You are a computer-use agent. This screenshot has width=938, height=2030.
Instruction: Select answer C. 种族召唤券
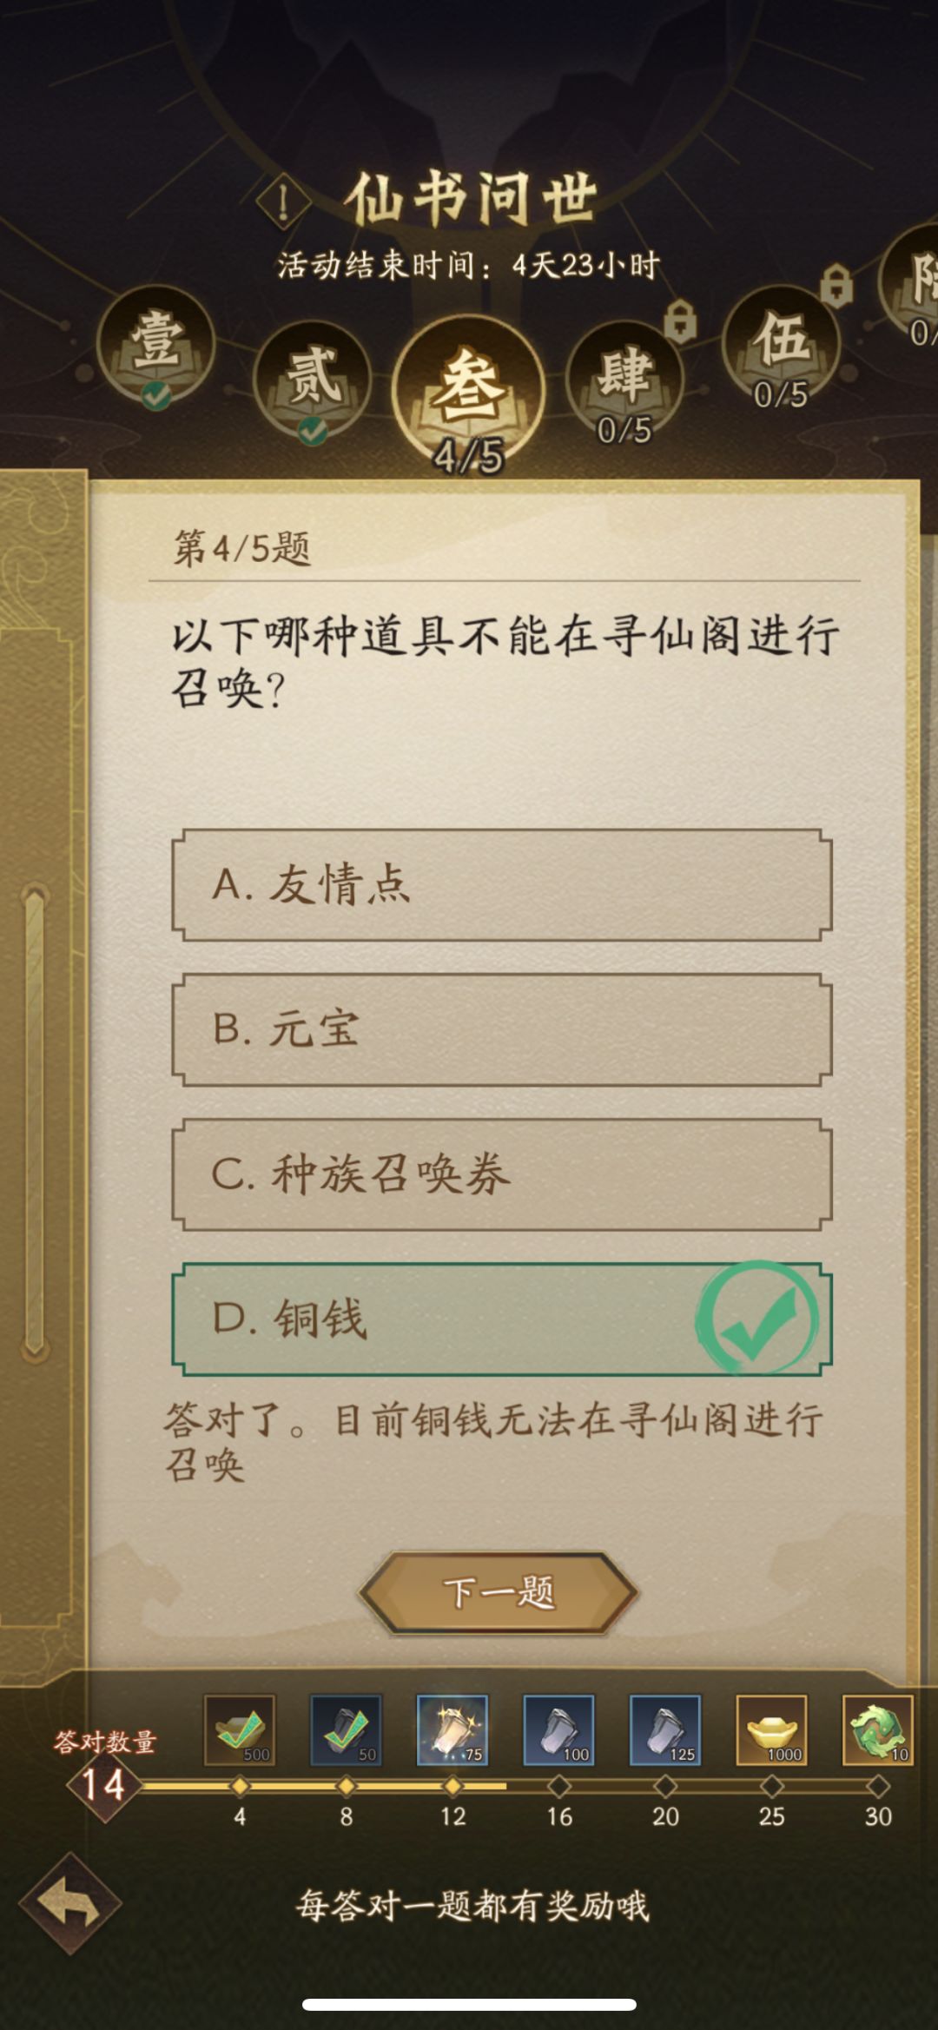501,1174
